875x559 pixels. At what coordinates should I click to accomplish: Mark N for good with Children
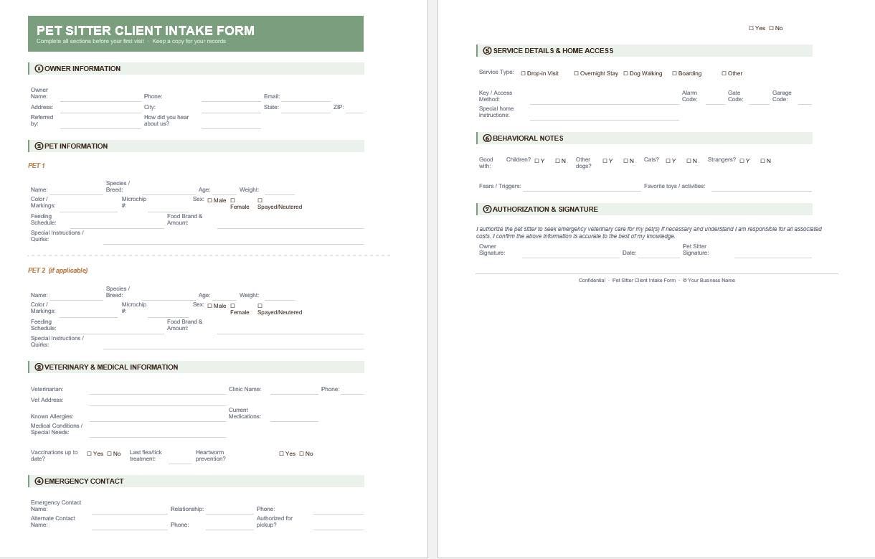click(x=558, y=161)
